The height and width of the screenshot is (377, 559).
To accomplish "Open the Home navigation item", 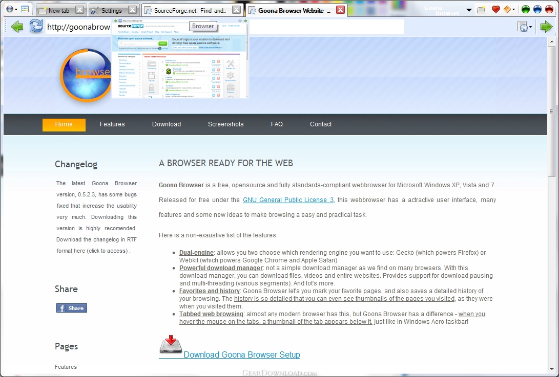I will (64, 124).
